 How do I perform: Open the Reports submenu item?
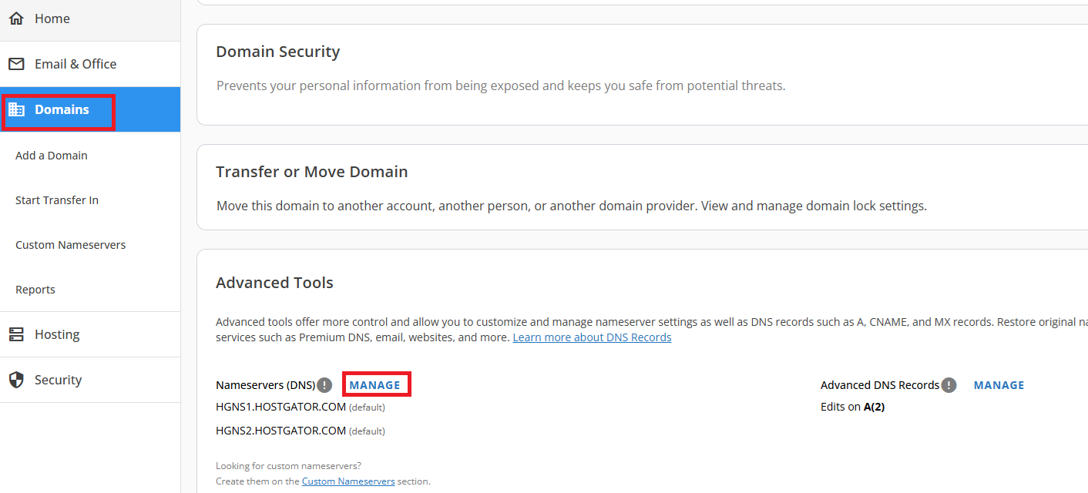(x=35, y=290)
